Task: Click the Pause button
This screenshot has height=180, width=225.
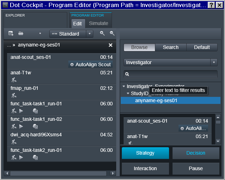Action: tap(196, 168)
